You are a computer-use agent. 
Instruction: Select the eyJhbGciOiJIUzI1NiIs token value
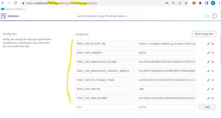point(166,80)
